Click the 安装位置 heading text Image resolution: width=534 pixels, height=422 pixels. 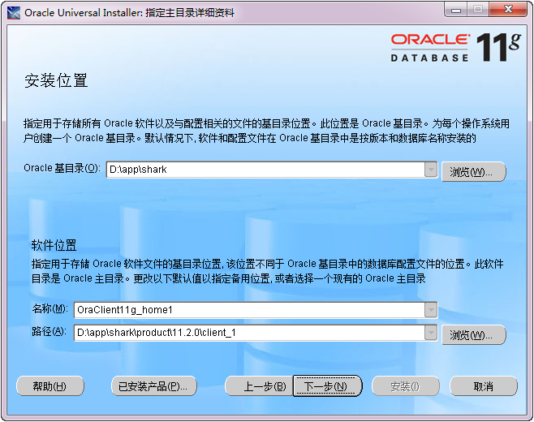tap(56, 80)
